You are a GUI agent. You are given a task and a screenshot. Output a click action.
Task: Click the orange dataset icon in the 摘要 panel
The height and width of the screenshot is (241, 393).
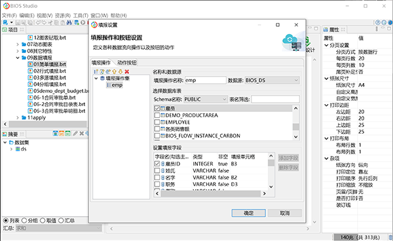pos(62,134)
